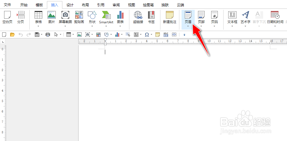
Task: Print the document using printer icon
Action: point(48,34)
